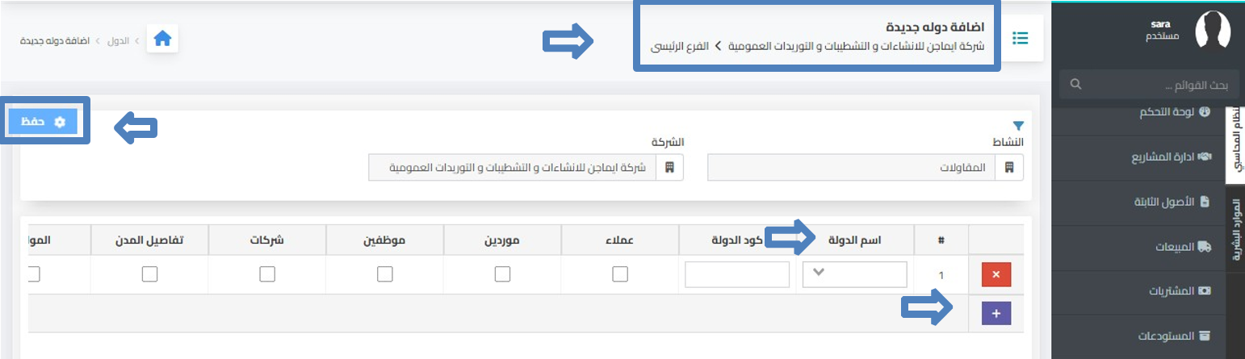Click building icon beside النشاط field
Viewport: 1245px width, 359px height.
click(x=1009, y=168)
